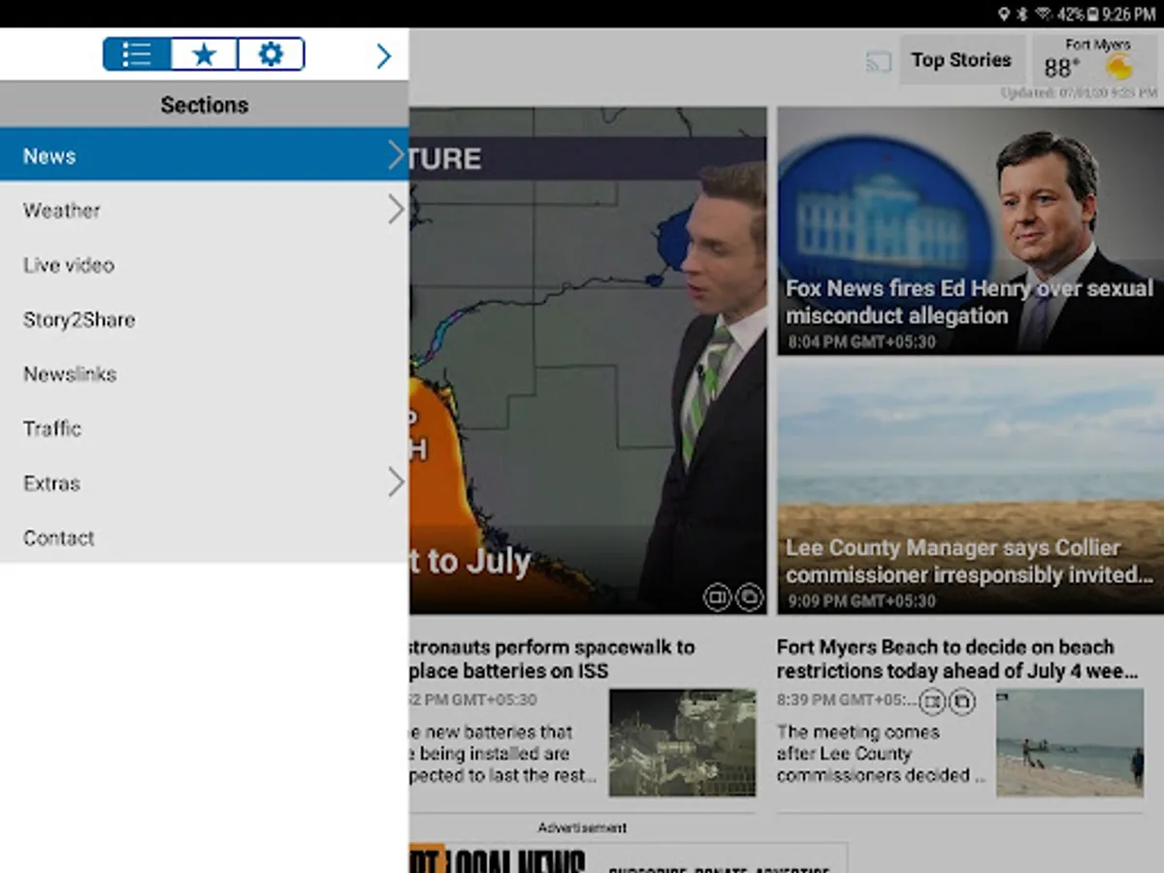
Task: Click the 9:09 PM GMT+05:30 timestamp
Action: tap(861, 601)
